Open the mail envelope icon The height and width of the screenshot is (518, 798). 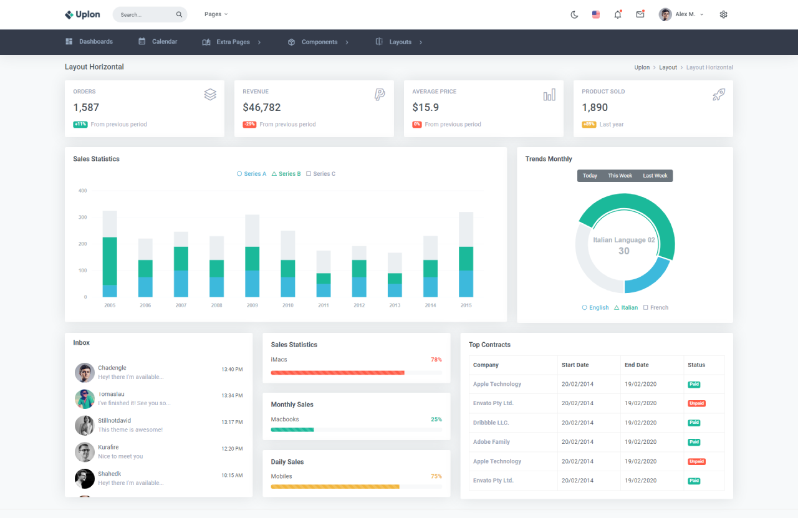[640, 14]
